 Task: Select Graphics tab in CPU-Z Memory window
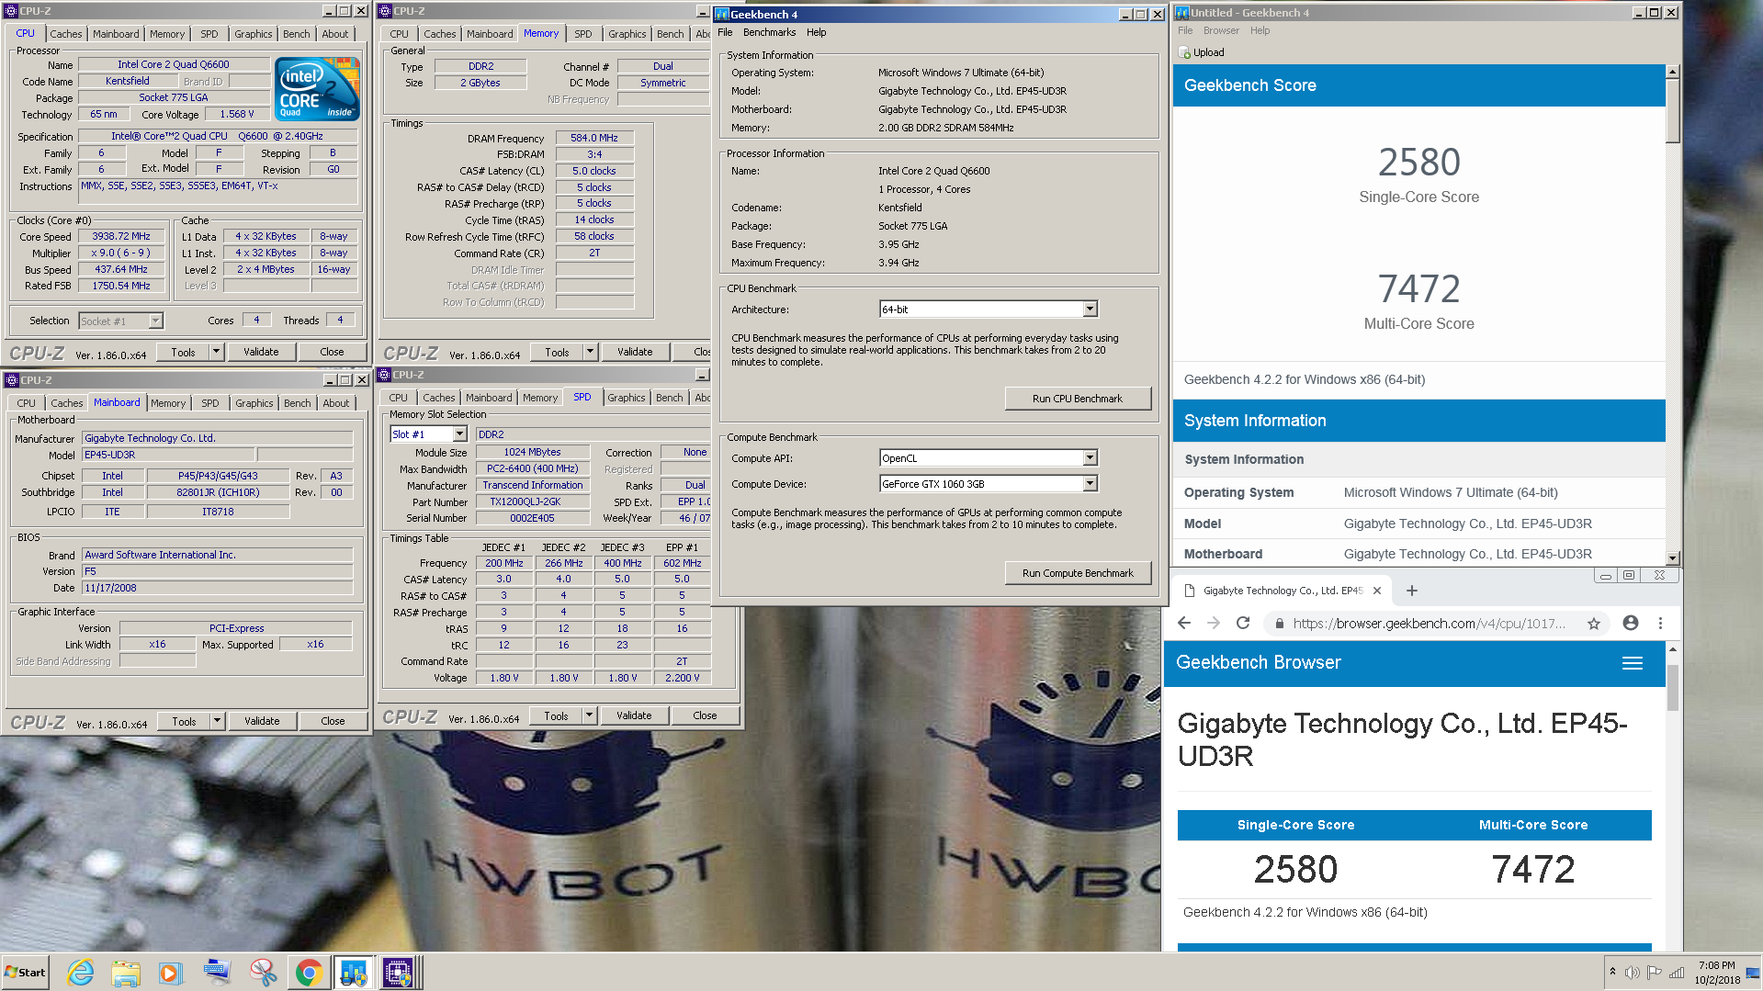tap(627, 34)
